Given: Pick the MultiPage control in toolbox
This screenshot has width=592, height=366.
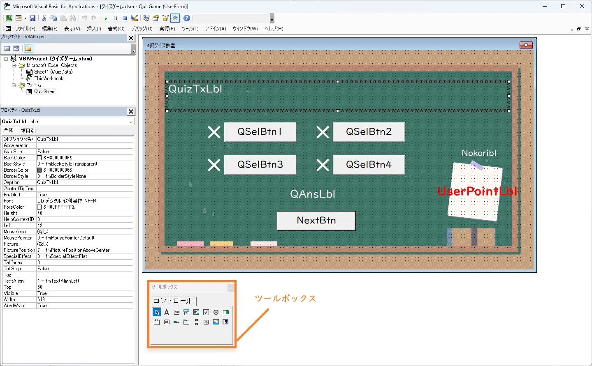Looking at the screenshot, I should pos(186,322).
